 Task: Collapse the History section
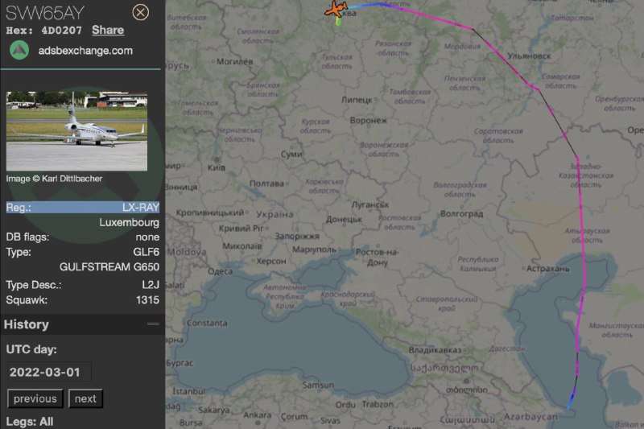point(153,324)
